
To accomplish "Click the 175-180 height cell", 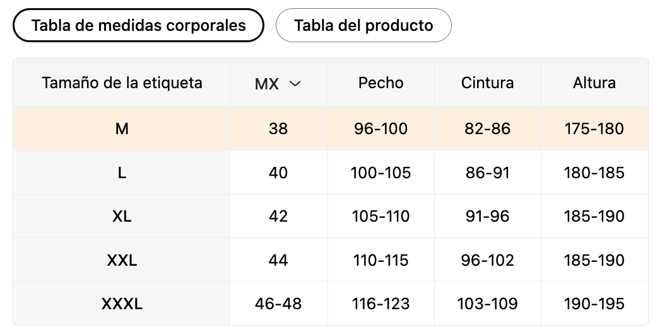I will point(594,128).
